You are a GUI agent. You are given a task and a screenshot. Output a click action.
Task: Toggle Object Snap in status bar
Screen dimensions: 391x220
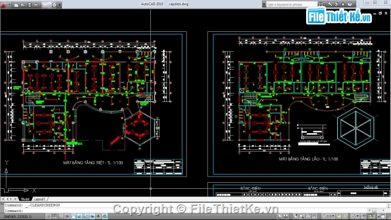pyautogui.click(x=73, y=216)
